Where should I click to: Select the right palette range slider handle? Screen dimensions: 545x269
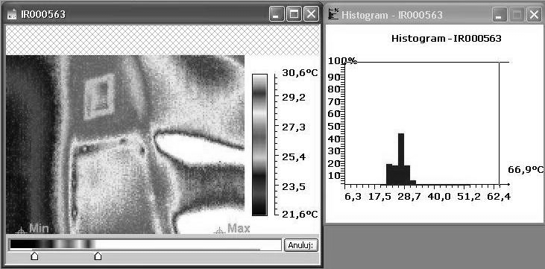click(x=98, y=256)
